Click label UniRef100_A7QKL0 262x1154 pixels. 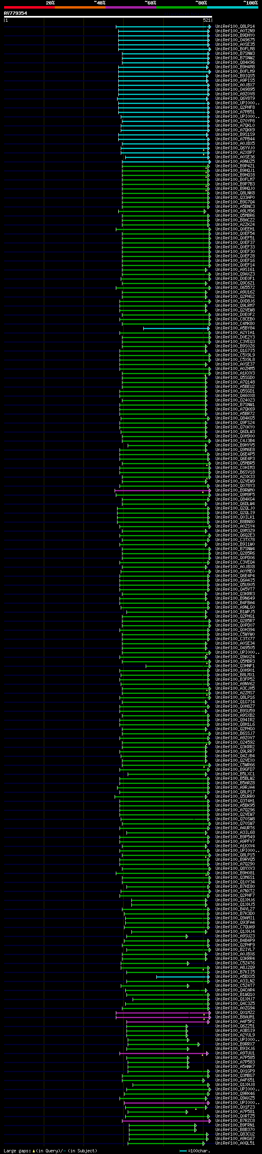pyautogui.click(x=235, y=125)
